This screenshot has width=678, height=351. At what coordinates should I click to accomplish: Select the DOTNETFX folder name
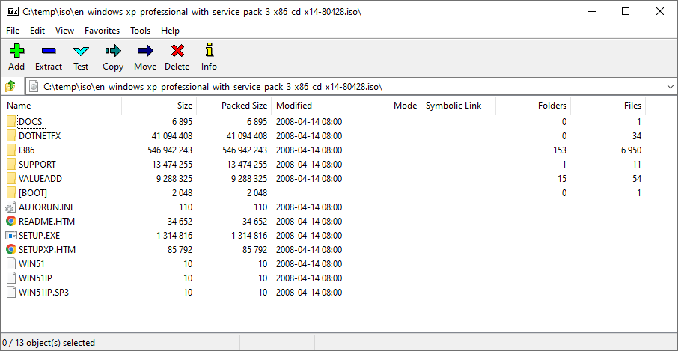40,136
